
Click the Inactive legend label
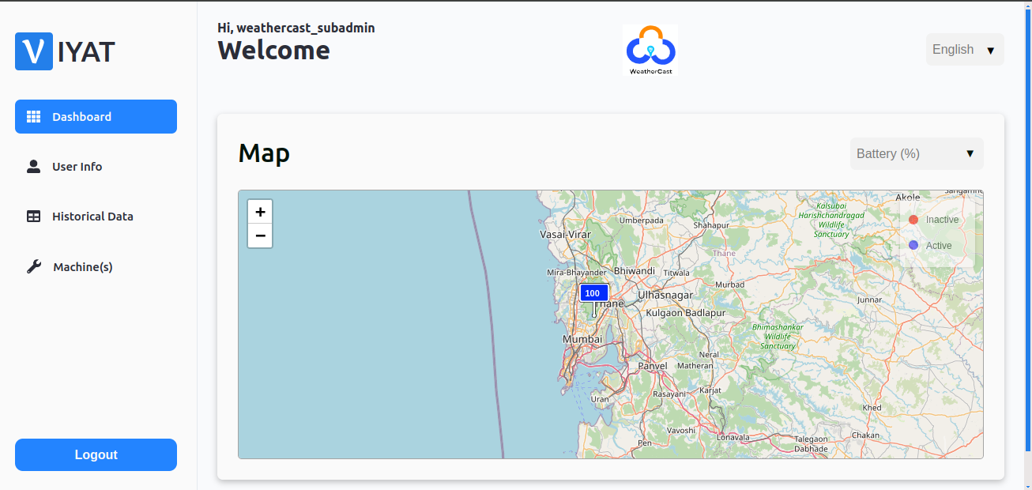click(942, 220)
